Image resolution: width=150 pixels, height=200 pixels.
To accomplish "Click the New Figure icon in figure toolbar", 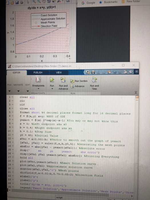I will [x=8, y=2].
